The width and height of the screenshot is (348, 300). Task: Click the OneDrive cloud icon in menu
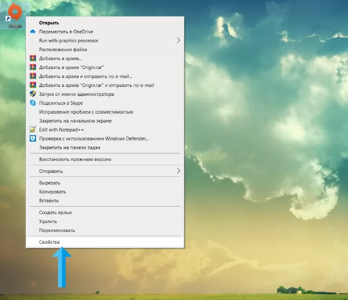[x=33, y=32]
